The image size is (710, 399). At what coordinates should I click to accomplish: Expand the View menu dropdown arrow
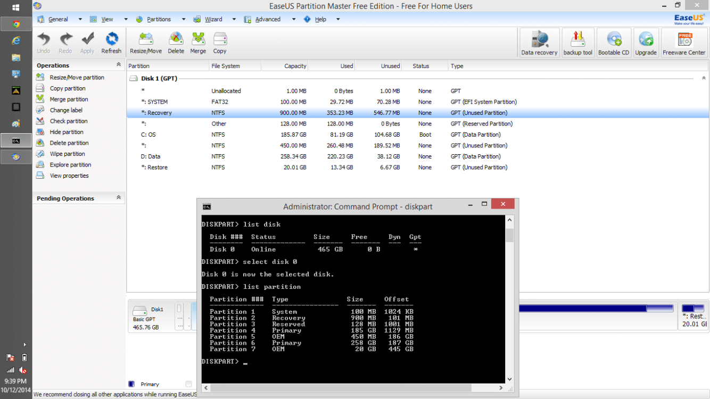coord(126,19)
